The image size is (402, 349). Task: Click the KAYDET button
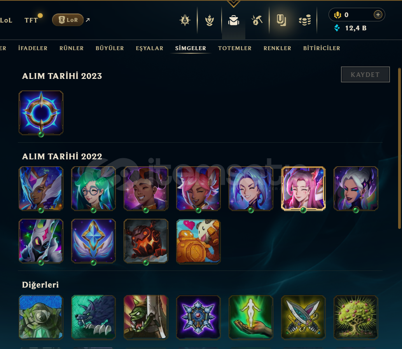[365, 75]
